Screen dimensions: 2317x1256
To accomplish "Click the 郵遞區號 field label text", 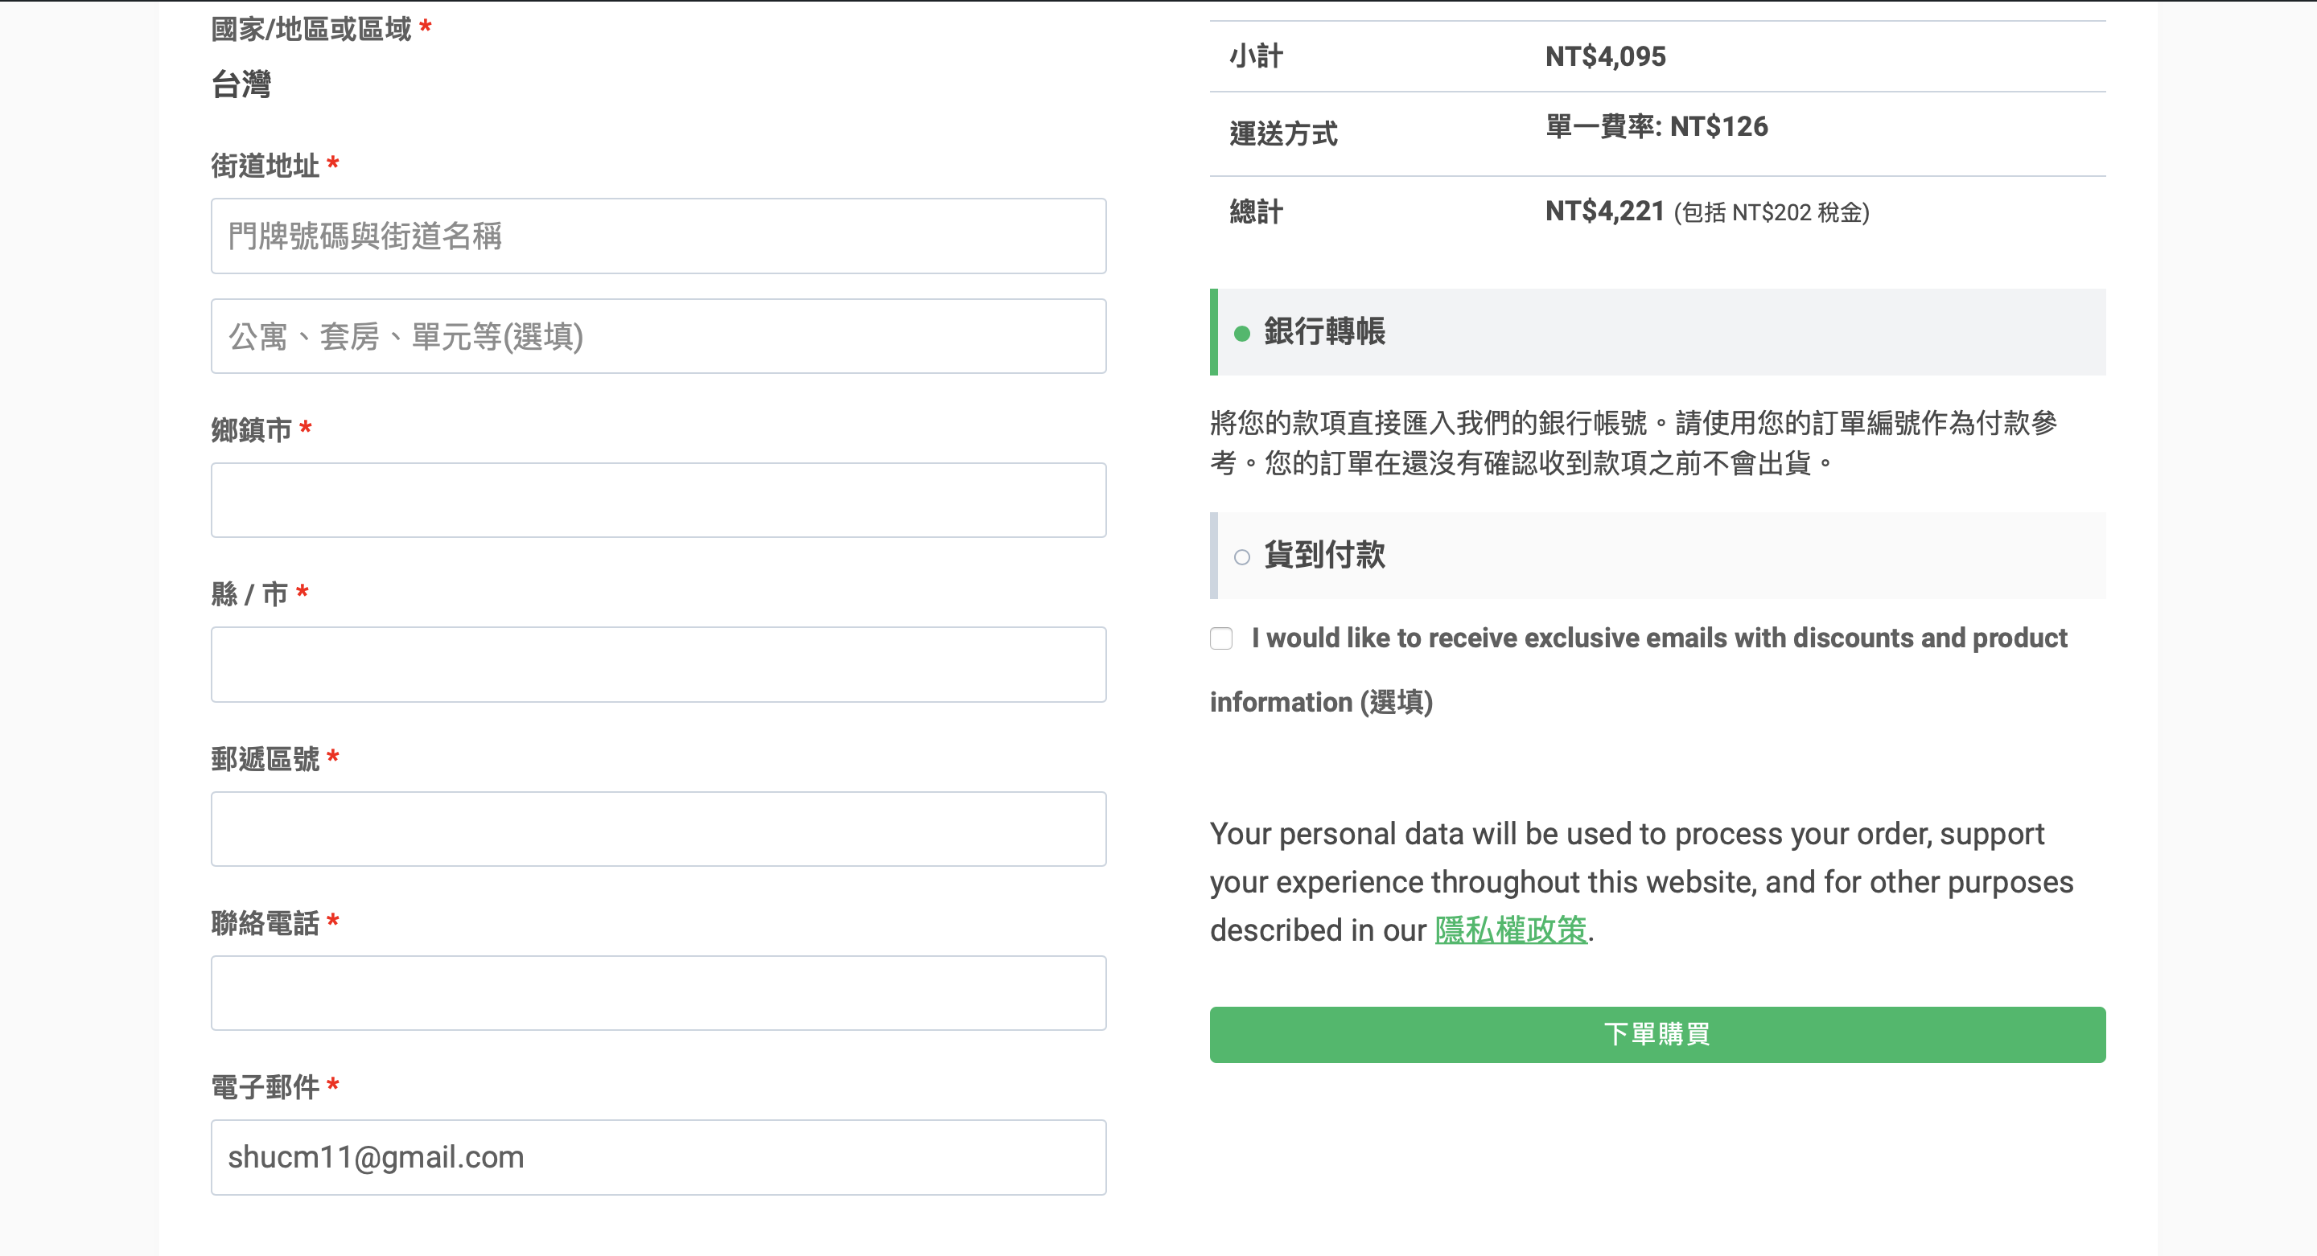I will [x=265, y=759].
